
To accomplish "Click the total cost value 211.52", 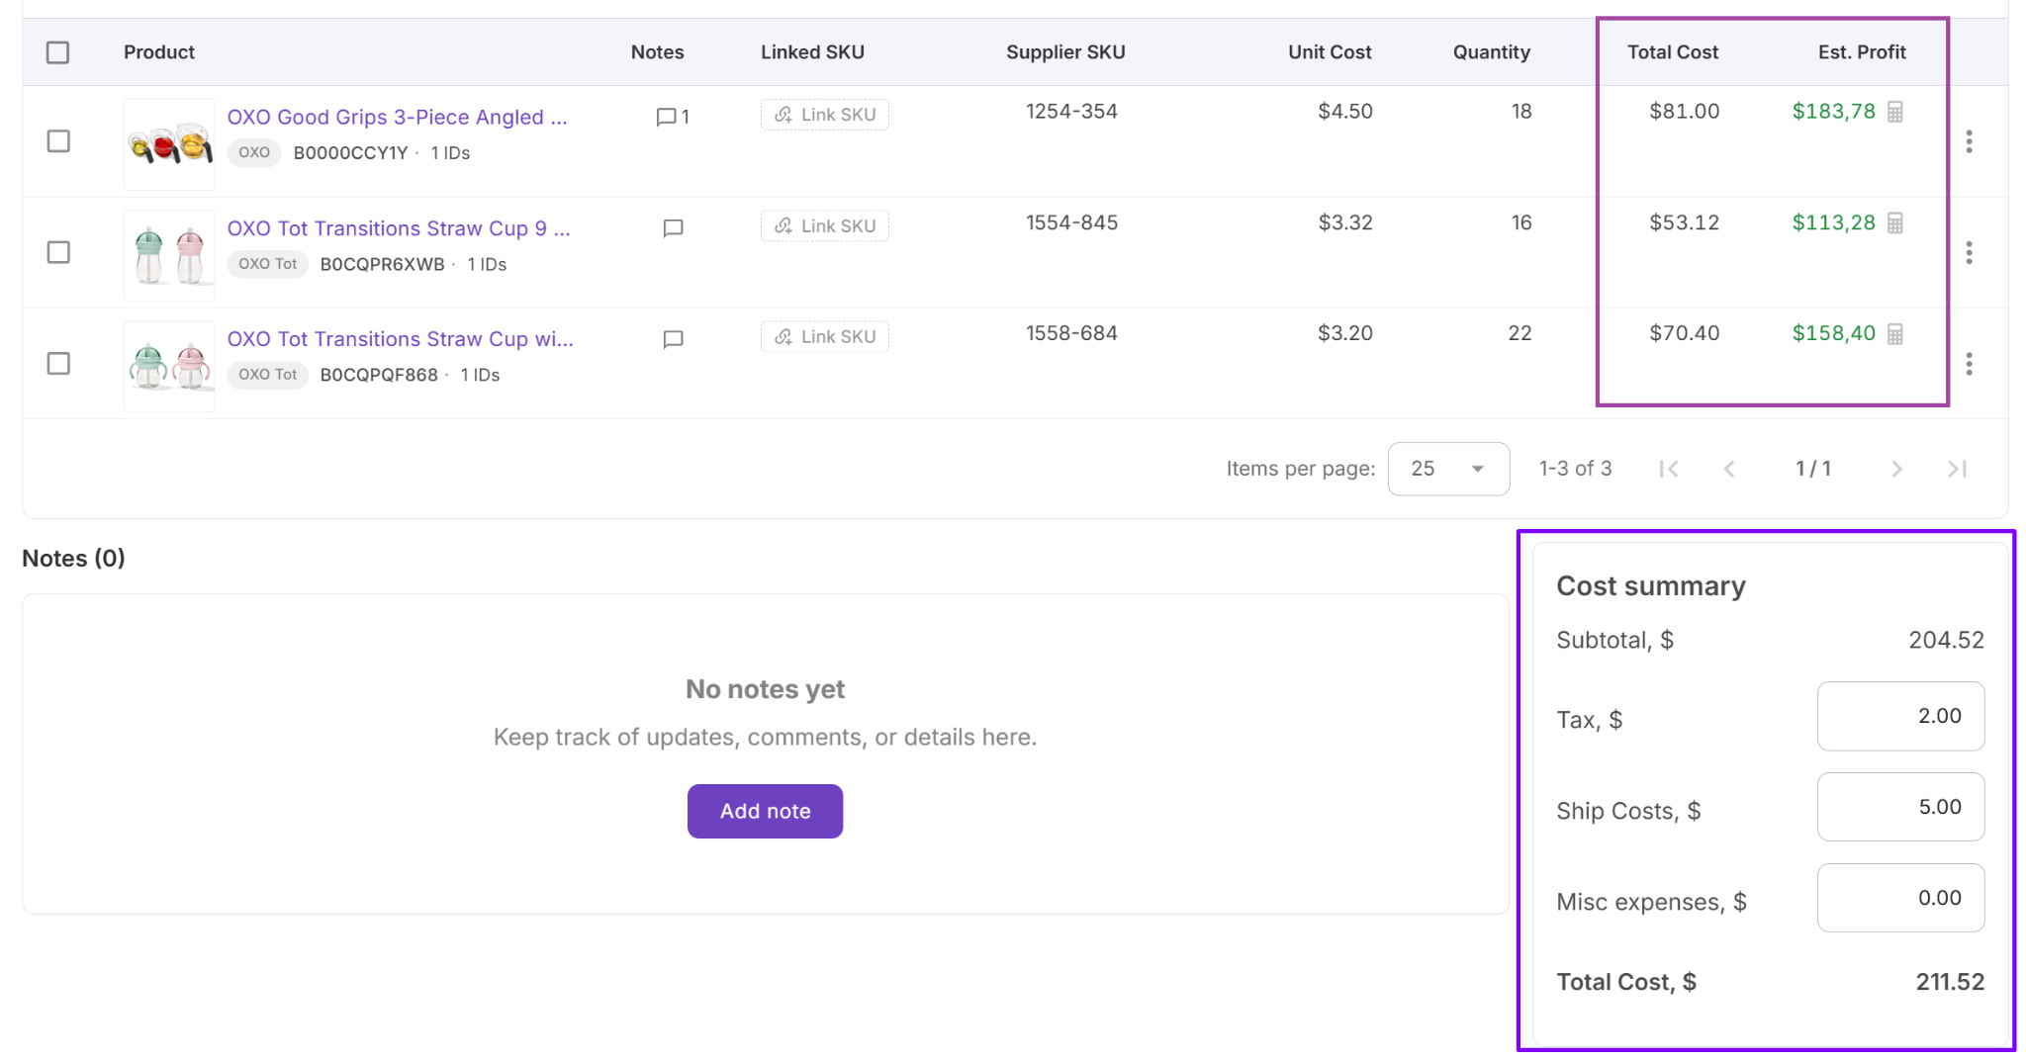I will [1950, 982].
